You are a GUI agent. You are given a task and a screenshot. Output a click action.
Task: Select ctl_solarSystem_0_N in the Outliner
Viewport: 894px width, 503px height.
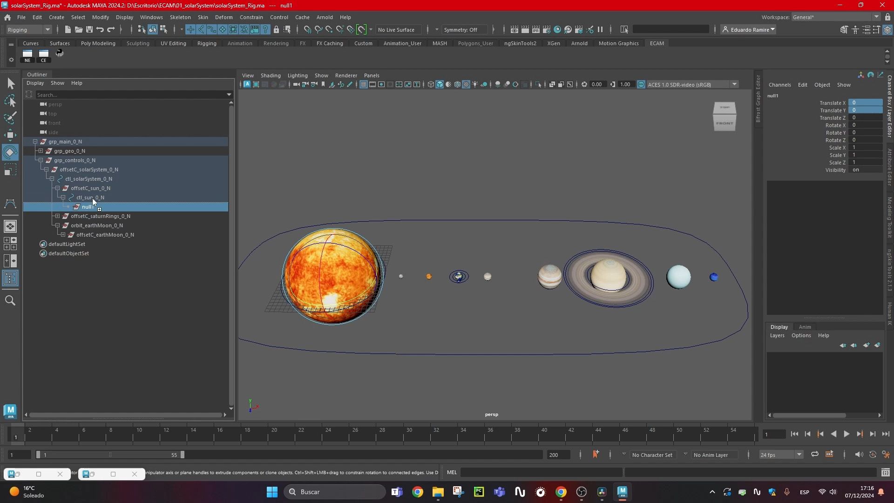(x=88, y=179)
